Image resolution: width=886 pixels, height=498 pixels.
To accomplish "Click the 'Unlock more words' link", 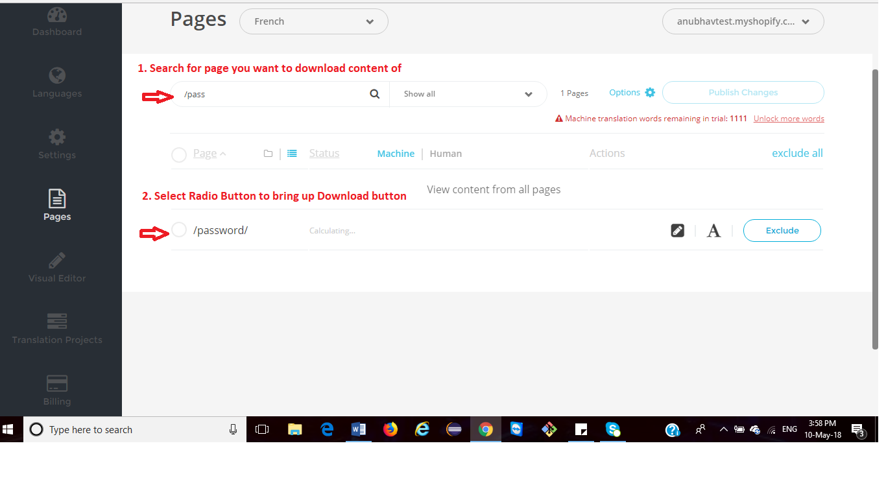I will click(789, 119).
